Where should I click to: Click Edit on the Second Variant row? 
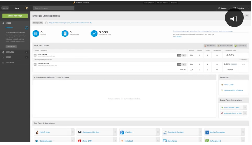179,64
